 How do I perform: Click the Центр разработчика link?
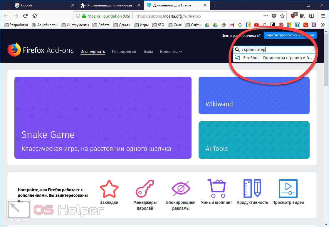[x=241, y=35]
